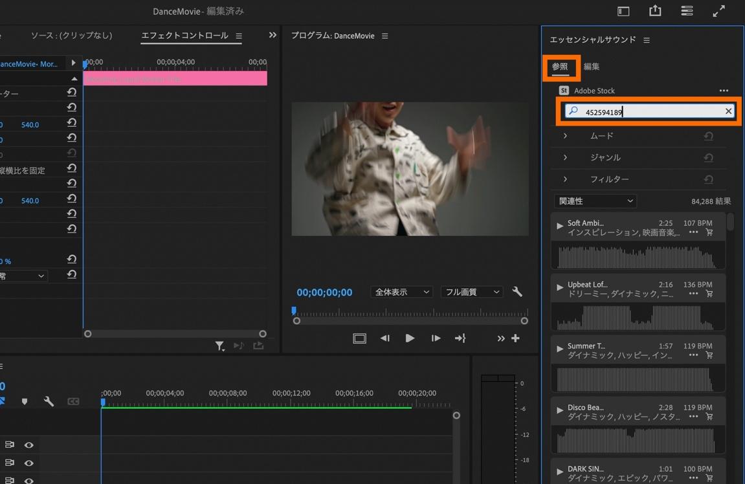
Task: Step forward one frame
Action: pyautogui.click(x=435, y=338)
